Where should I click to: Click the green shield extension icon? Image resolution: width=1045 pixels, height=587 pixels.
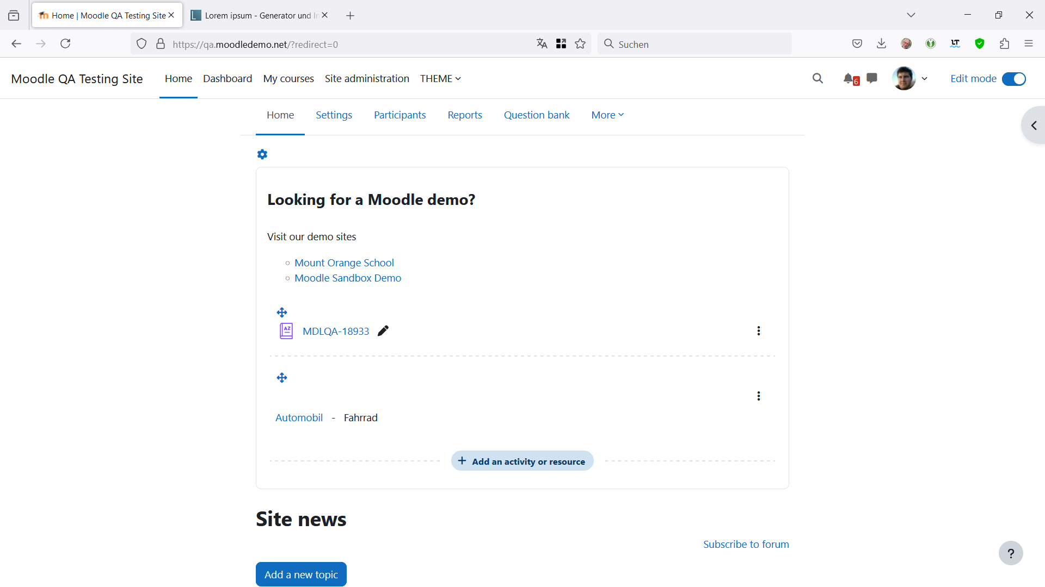coord(980,44)
